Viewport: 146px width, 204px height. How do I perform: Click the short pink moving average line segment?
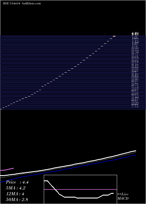[x=7, y=169]
